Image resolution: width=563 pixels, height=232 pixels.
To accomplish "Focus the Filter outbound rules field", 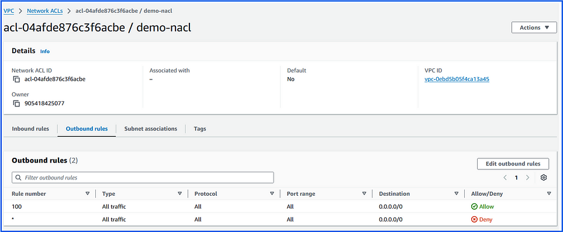I will [143, 178].
